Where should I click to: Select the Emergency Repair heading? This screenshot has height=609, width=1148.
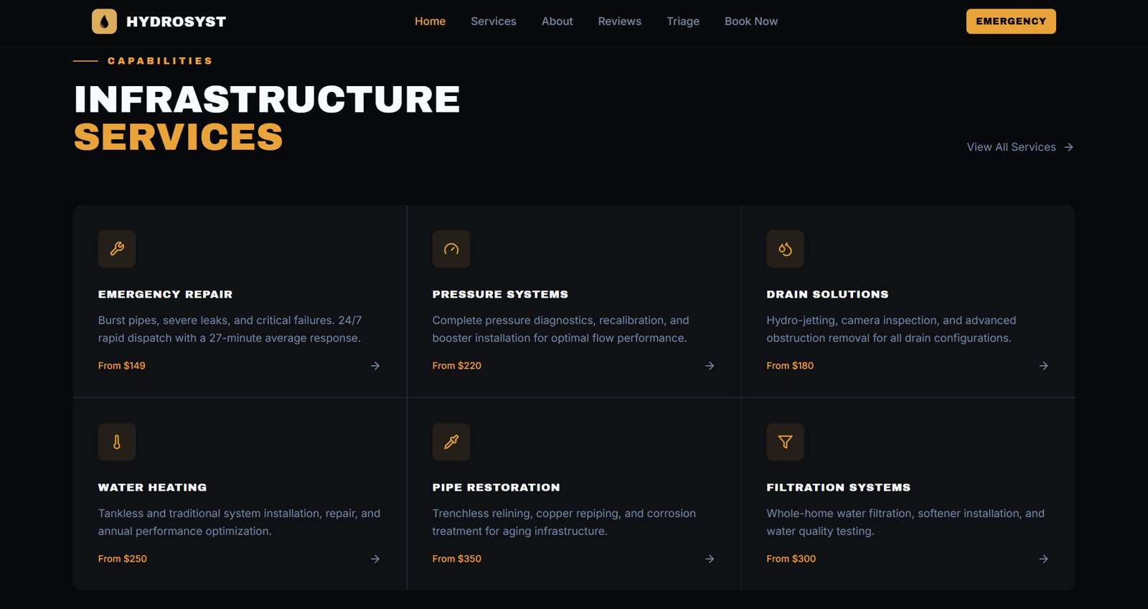click(x=165, y=294)
